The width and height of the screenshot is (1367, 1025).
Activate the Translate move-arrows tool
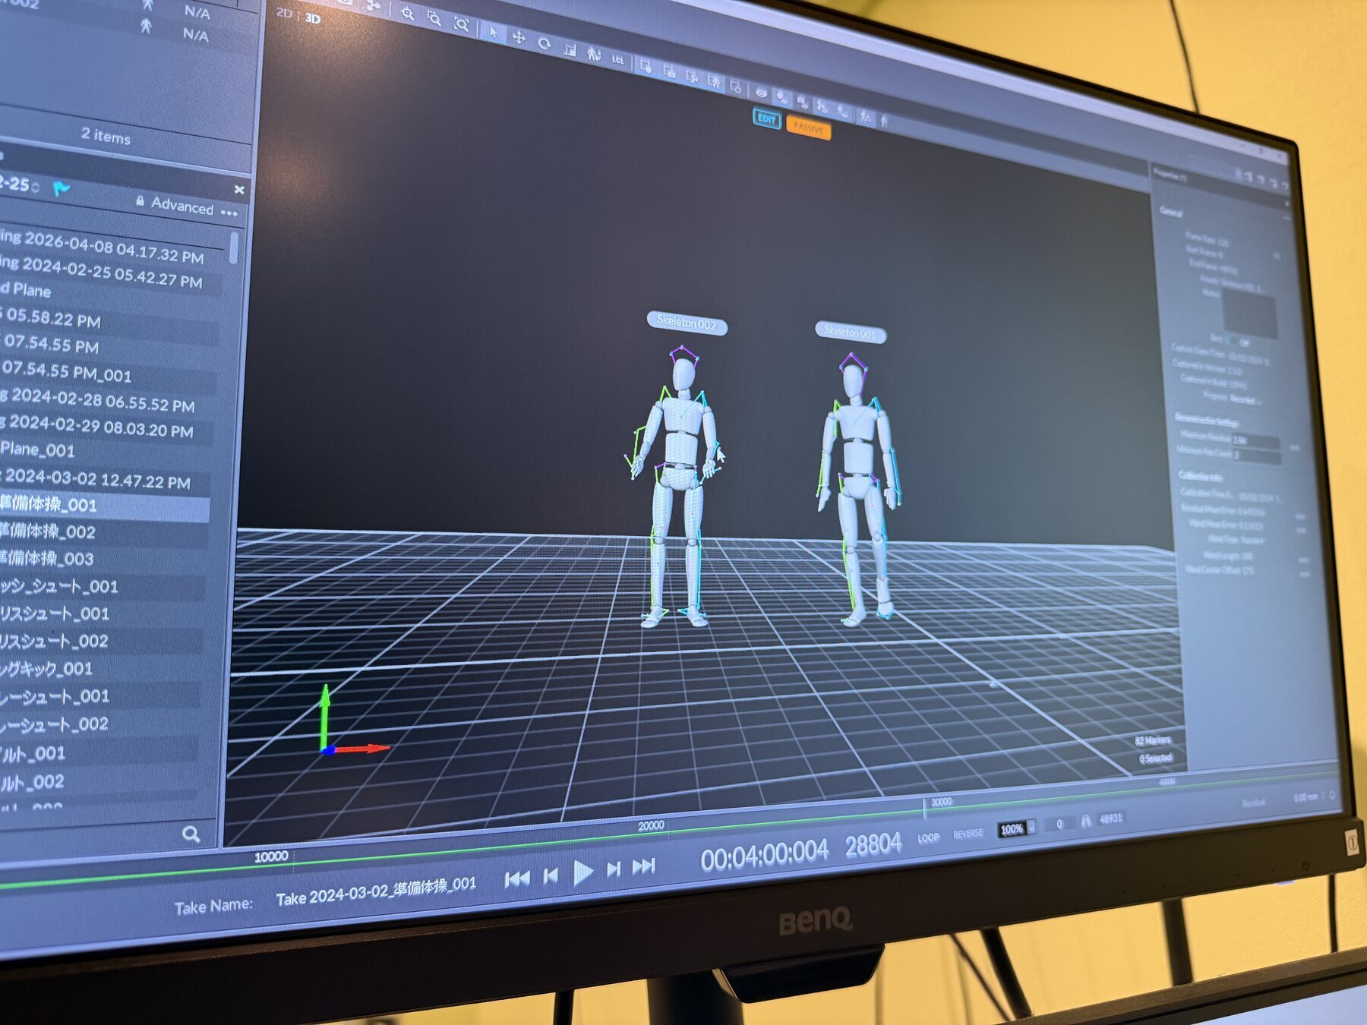coord(519,38)
